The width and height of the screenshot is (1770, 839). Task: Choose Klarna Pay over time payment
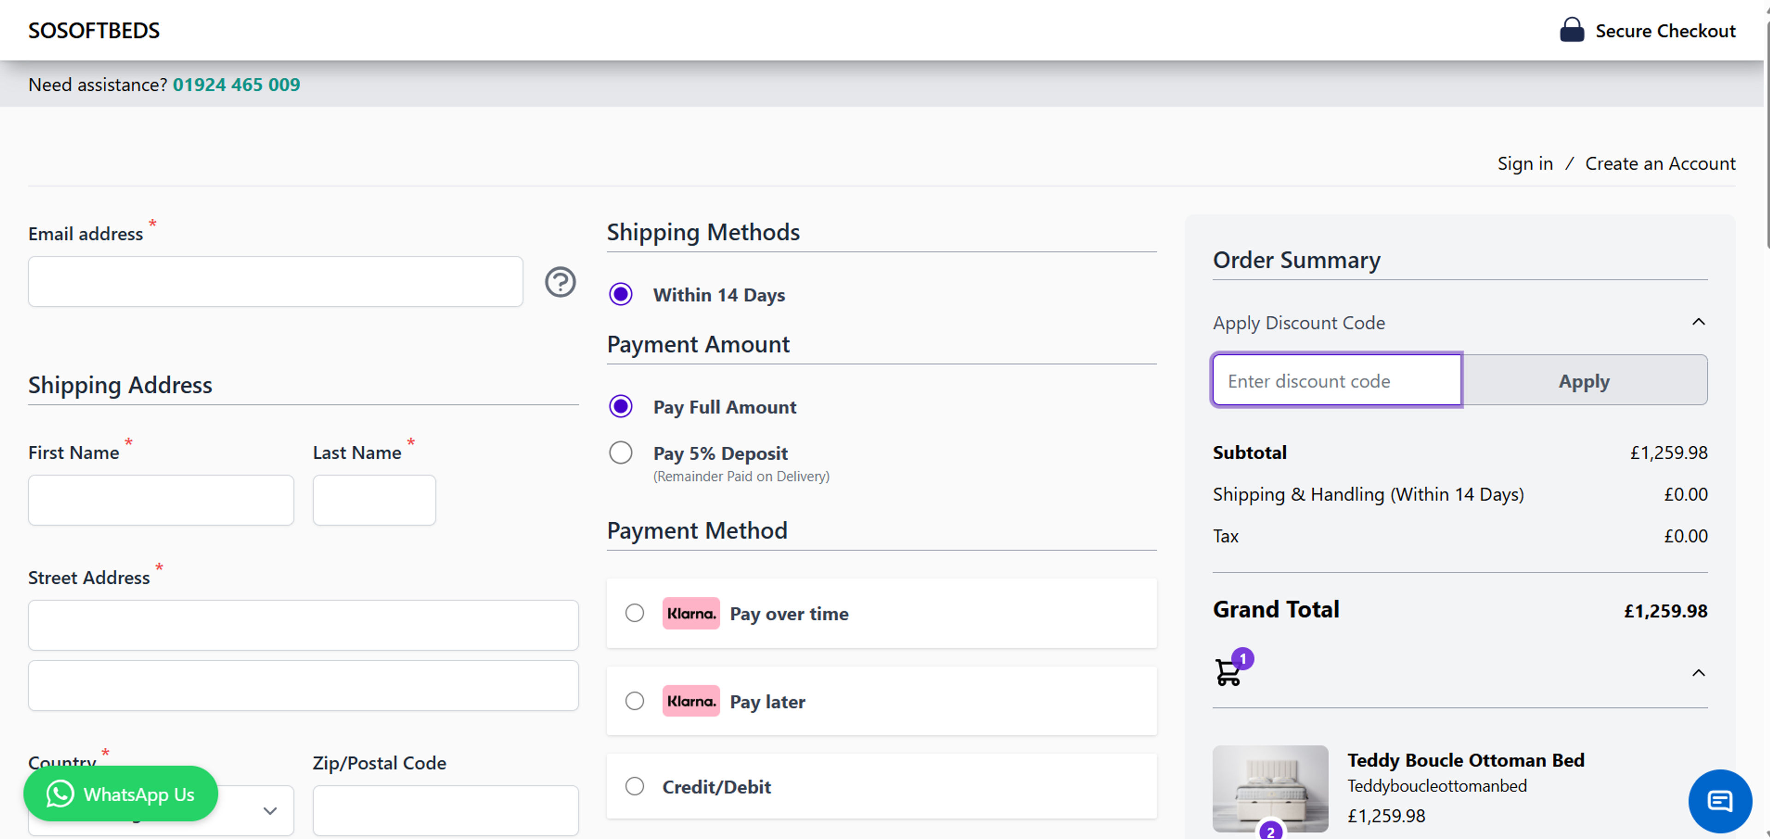tap(634, 613)
